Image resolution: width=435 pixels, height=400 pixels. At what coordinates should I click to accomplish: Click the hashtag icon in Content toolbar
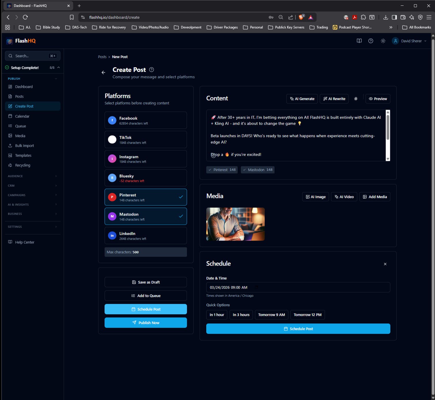(356, 99)
